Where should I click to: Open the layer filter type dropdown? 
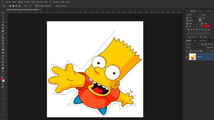click(x=192, y=44)
